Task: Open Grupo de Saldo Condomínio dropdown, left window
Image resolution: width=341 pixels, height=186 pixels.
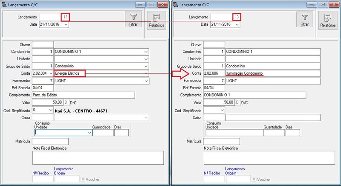Action: click(146, 66)
